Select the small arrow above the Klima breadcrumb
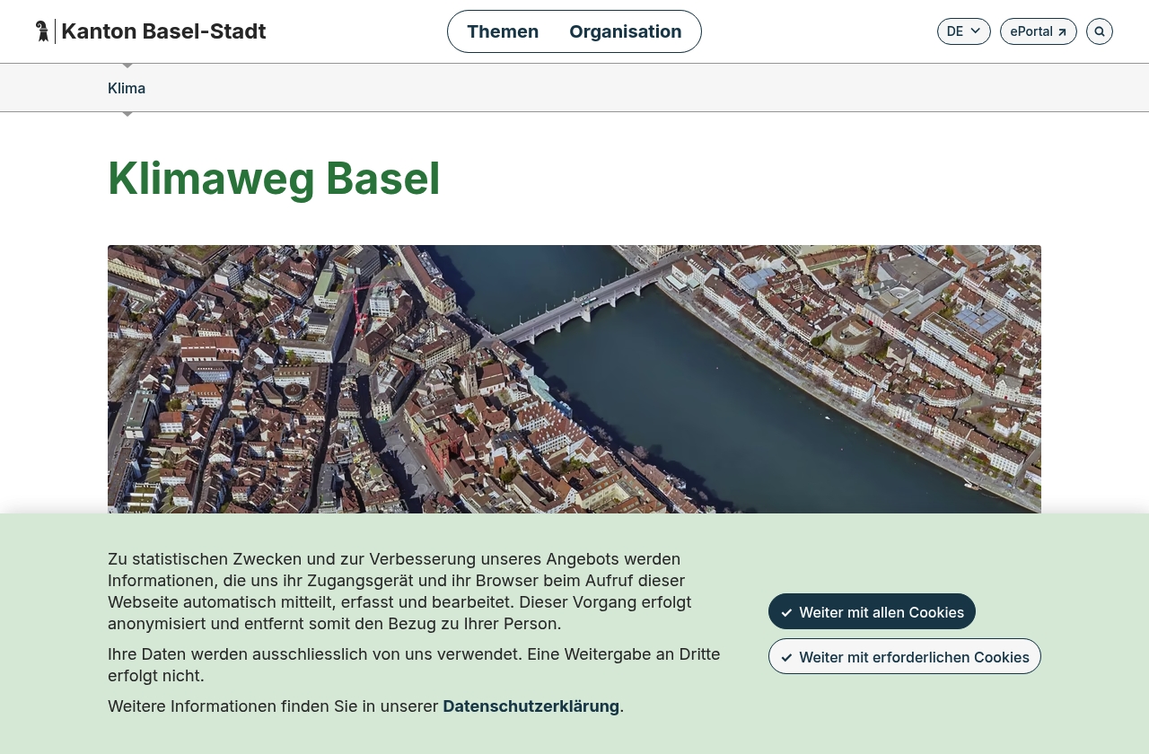 pyautogui.click(x=127, y=64)
